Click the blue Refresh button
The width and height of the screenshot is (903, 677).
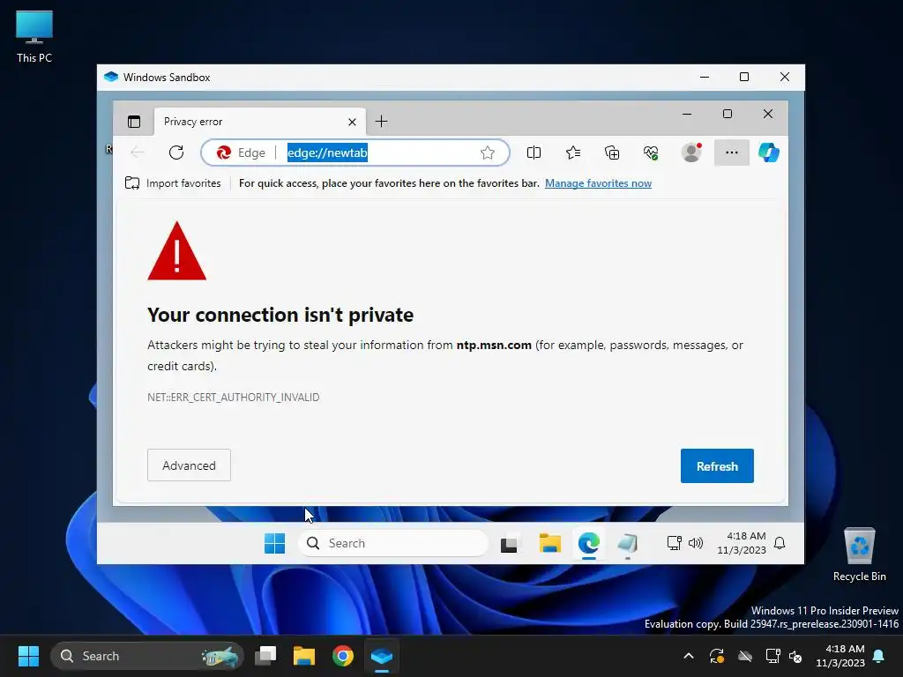click(x=717, y=465)
